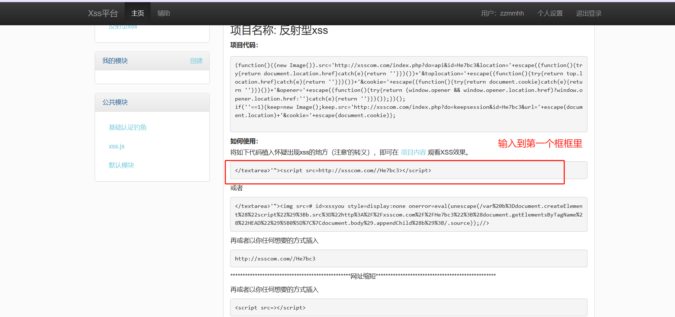Click 退出登录 to log out

(589, 13)
